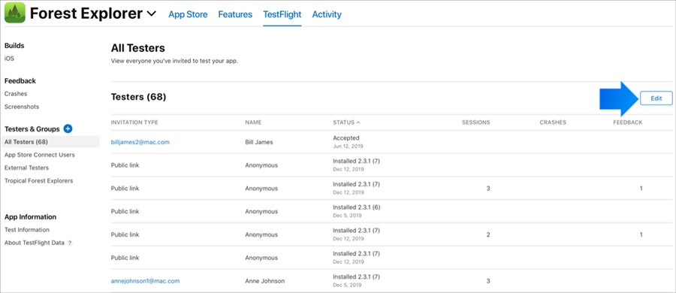Switch to the App Store tab
This screenshot has height=293, width=676.
click(x=188, y=14)
